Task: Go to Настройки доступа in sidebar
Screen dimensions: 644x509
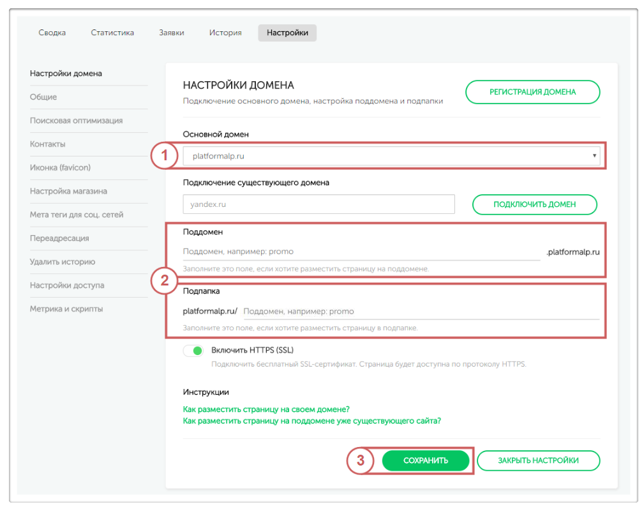Action: (x=67, y=285)
